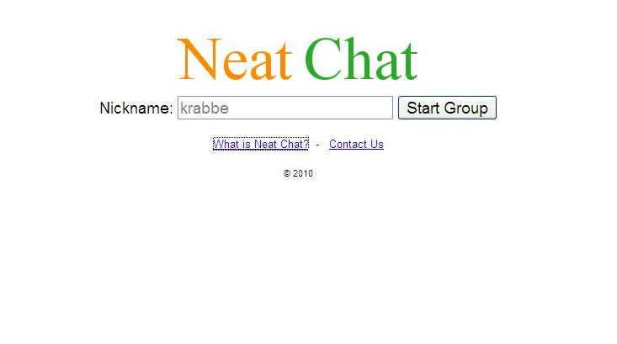Learn what Neat Chat is
The width and height of the screenshot is (617, 344).
click(x=260, y=145)
